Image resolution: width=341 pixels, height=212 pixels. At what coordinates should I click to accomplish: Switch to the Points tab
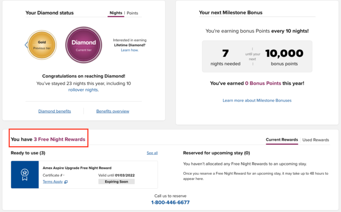132,13
